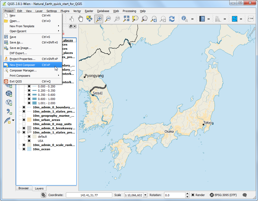This screenshot has width=258, height=201.
Task: Click Zoom Last icon
Action: tap(154, 19)
